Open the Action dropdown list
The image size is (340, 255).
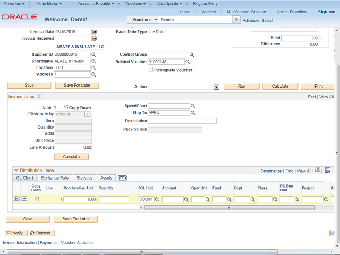[216, 87]
